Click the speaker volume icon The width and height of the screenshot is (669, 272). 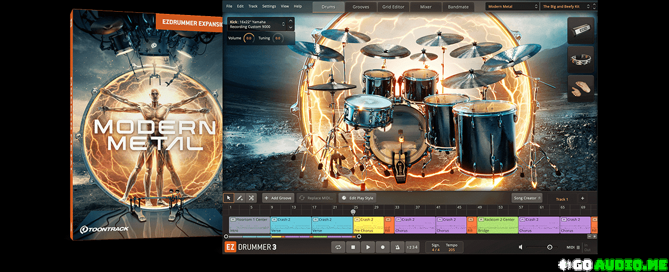tap(521, 247)
